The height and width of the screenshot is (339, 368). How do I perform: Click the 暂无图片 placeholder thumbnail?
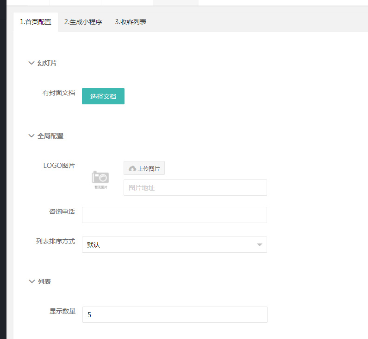point(100,180)
